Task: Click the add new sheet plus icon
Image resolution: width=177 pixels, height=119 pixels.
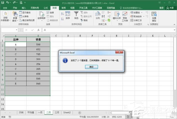Action: [x=80, y=113]
